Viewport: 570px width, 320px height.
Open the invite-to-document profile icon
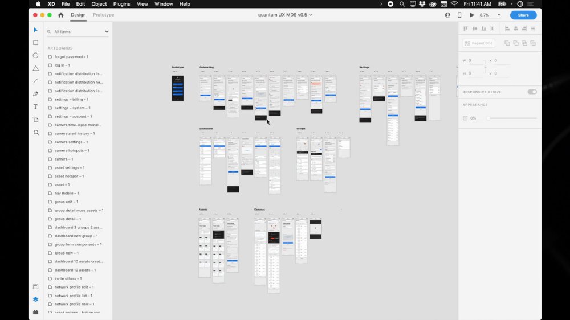(448, 15)
